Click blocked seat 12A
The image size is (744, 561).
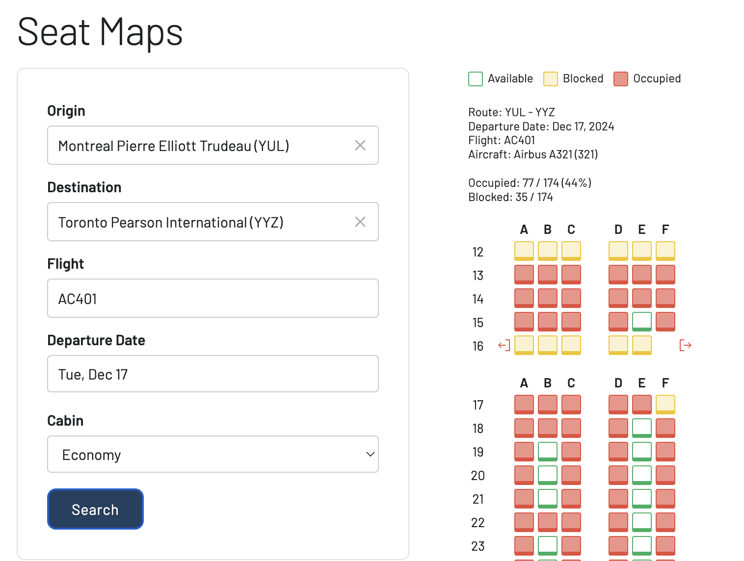click(x=524, y=251)
